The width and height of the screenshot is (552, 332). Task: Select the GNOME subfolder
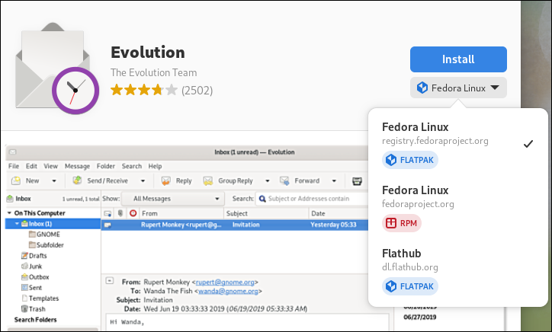point(44,235)
